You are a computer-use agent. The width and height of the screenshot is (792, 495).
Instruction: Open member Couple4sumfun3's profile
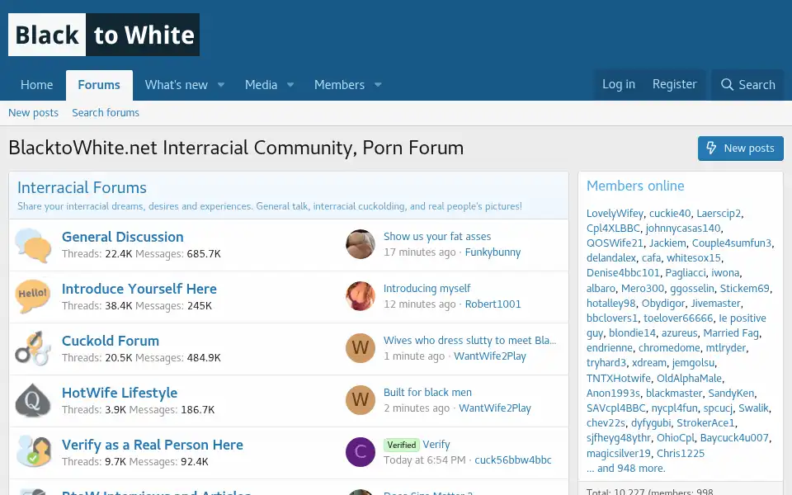click(732, 243)
